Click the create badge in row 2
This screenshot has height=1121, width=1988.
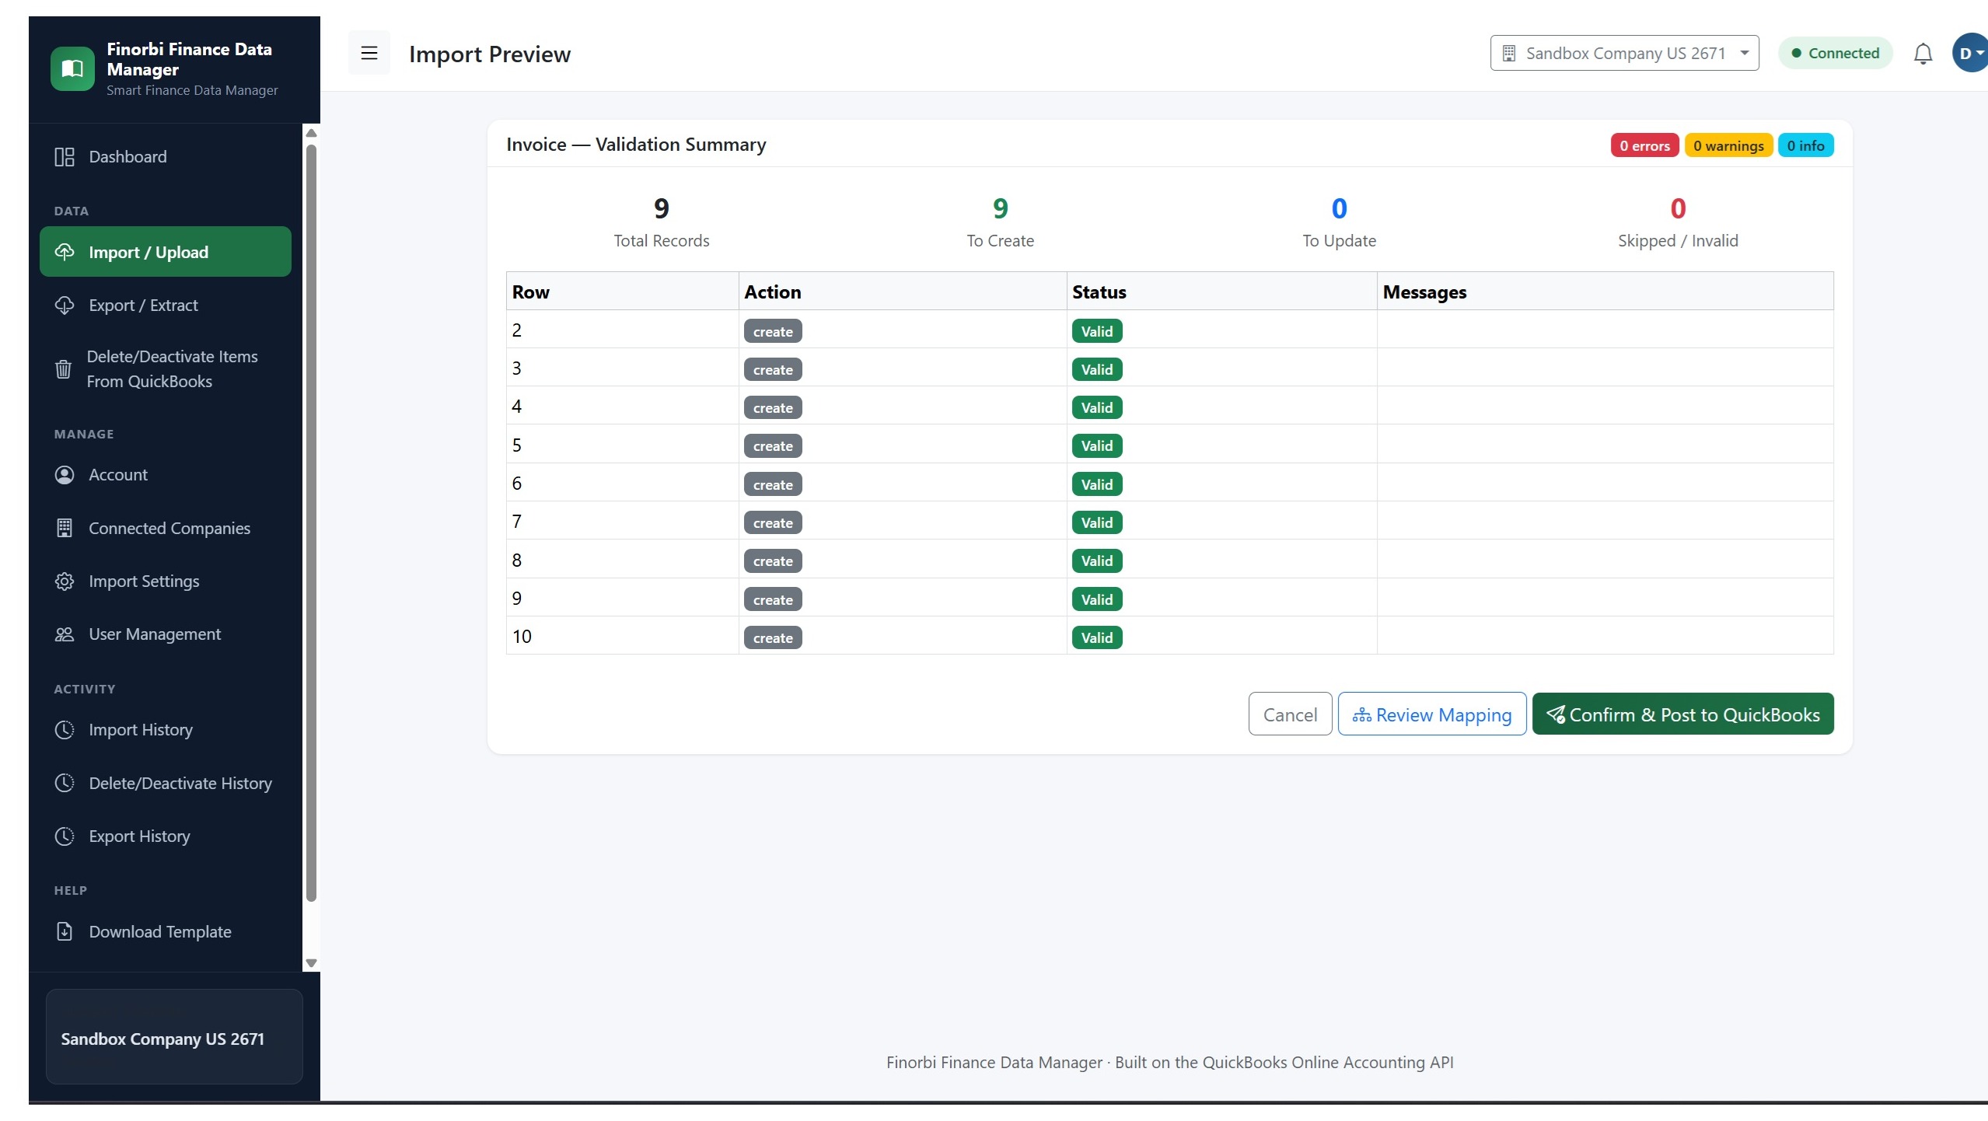point(773,331)
